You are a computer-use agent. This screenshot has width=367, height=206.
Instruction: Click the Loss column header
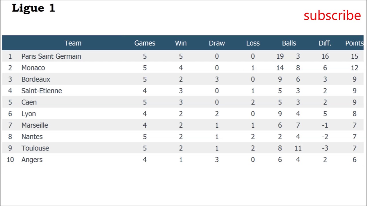[253, 43]
